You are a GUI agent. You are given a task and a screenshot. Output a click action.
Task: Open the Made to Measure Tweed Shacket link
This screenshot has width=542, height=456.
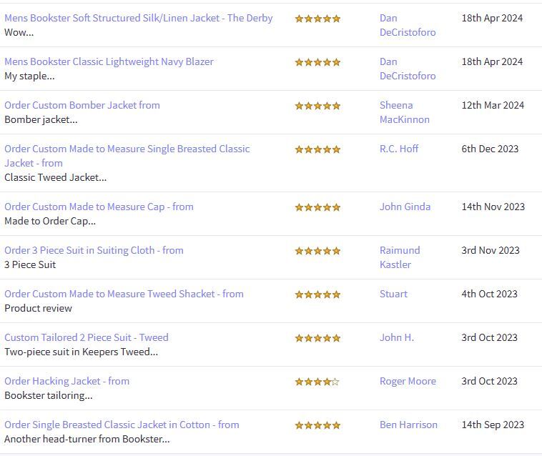pyautogui.click(x=124, y=294)
